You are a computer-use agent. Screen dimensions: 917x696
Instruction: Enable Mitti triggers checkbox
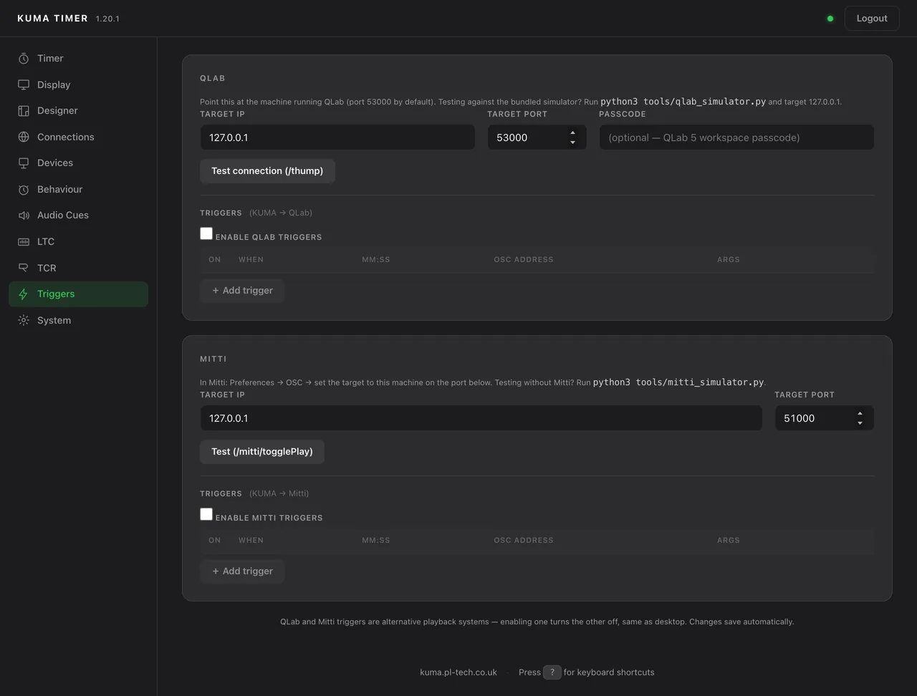[x=206, y=514]
